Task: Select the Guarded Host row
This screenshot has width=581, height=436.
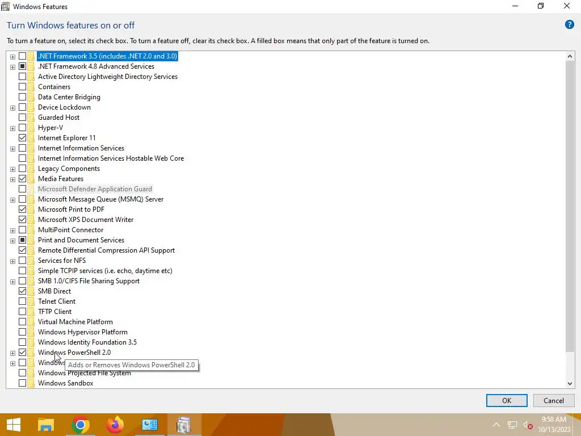Action: 58,118
